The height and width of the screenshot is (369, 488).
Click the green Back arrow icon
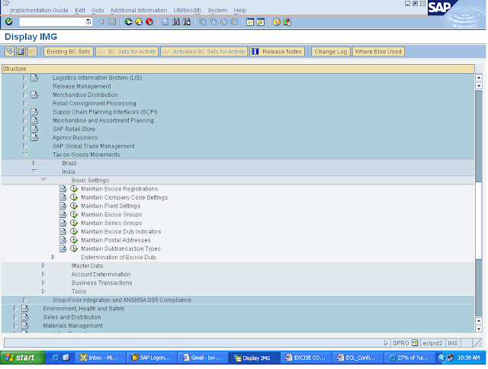pos(129,22)
